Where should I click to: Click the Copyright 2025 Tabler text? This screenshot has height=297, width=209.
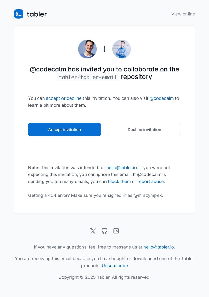[104, 277]
